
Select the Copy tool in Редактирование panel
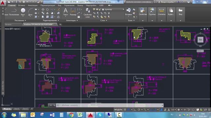[x=43, y=13]
